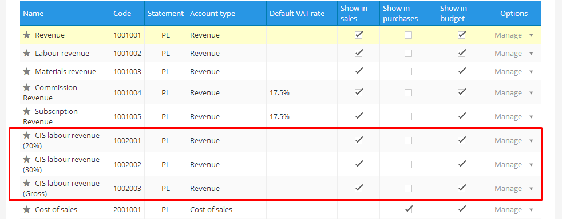Click Manage for Commission Revenue account
Viewport: 562px width, 219px height.
click(x=508, y=92)
